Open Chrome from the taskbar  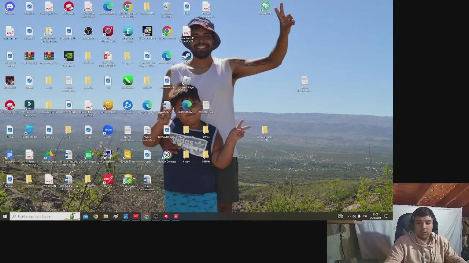click(96, 216)
